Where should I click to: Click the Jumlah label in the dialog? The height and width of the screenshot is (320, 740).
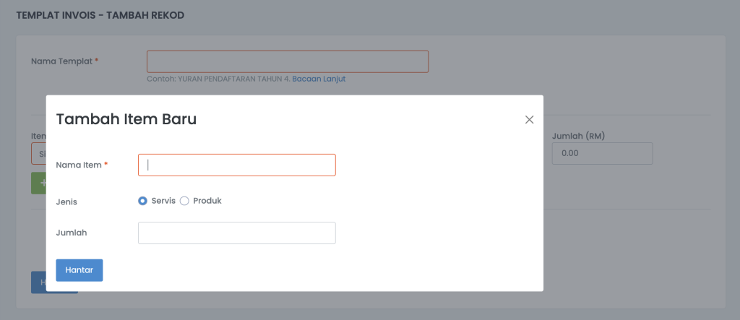(x=71, y=233)
